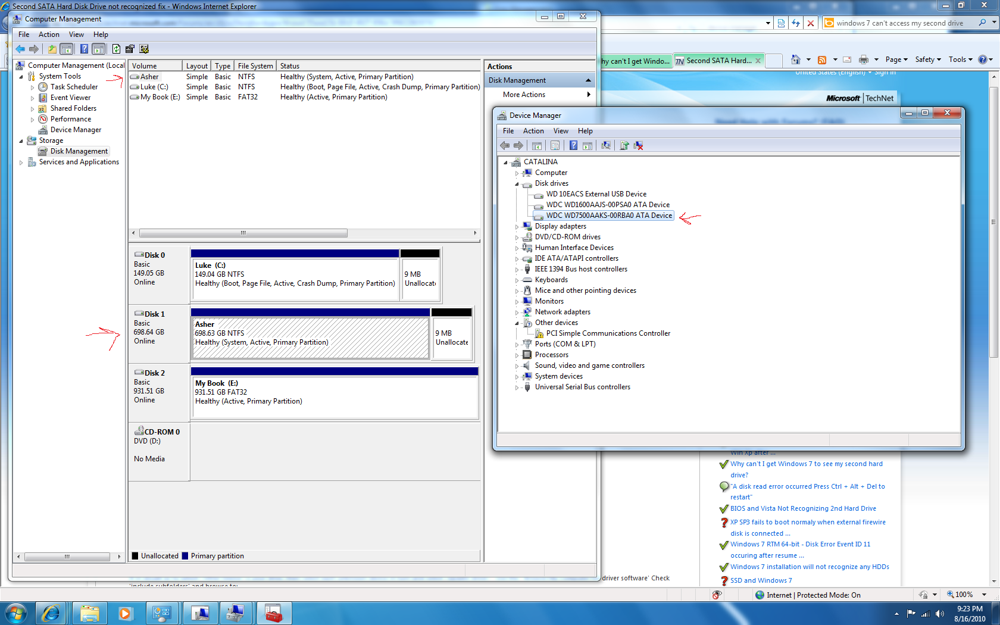Screen dimensions: 1000x625
Task: Click the volume list horizontal scrollbar
Action: point(242,233)
